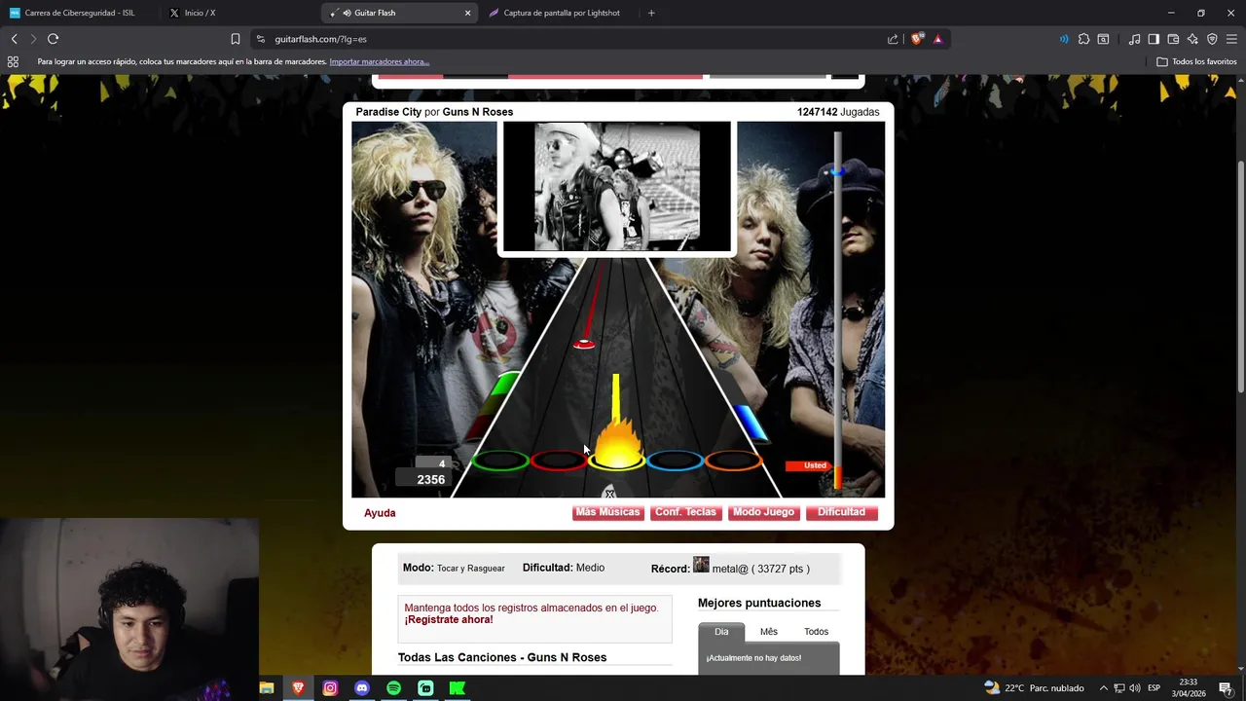Click the share icon in the address bar
This screenshot has height=701, width=1246.
893,39
